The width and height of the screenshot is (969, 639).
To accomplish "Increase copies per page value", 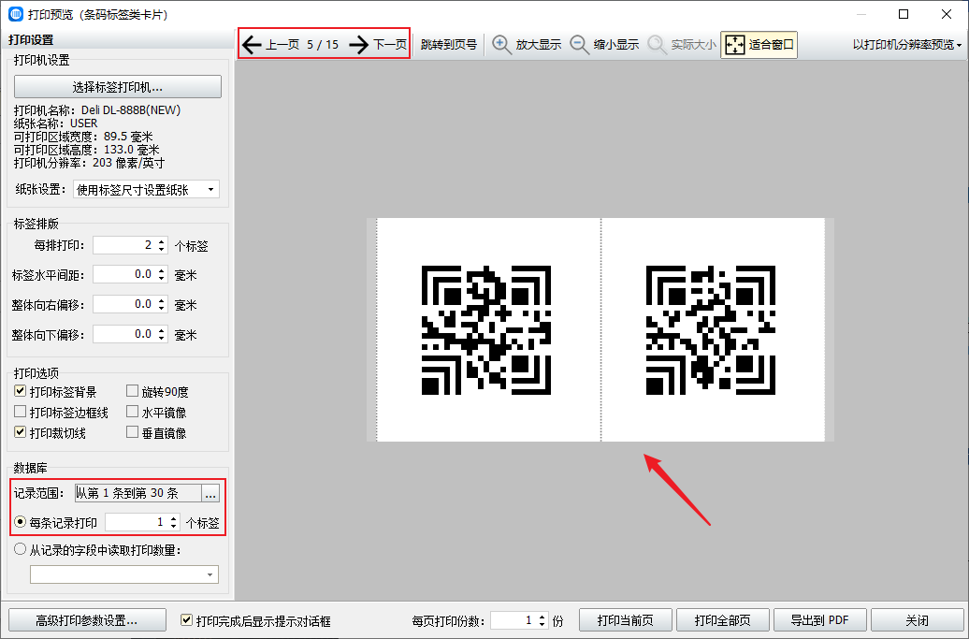I will coord(542,617).
